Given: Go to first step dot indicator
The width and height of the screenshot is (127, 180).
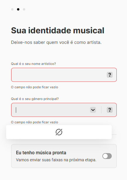Looking at the screenshot, I should [x=12, y=9].
